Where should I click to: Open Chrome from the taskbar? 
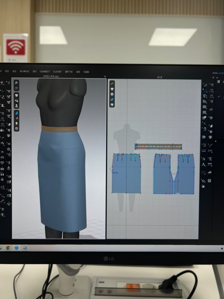pos(8,248)
